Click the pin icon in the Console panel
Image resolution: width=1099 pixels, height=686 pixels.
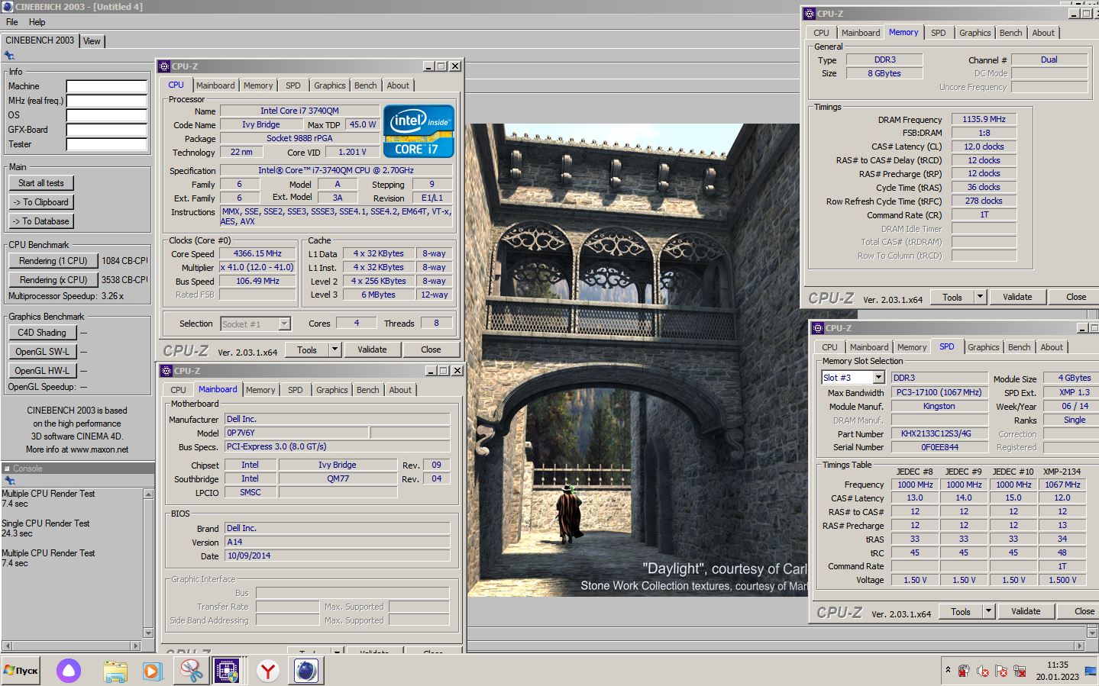coord(9,481)
